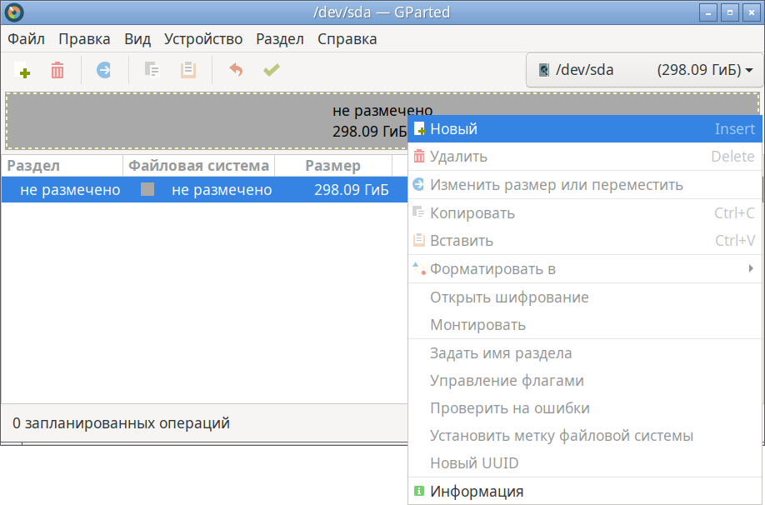The height and width of the screenshot is (505, 765).
Task: Click Задать имя раздела entry
Action: click(x=584, y=353)
